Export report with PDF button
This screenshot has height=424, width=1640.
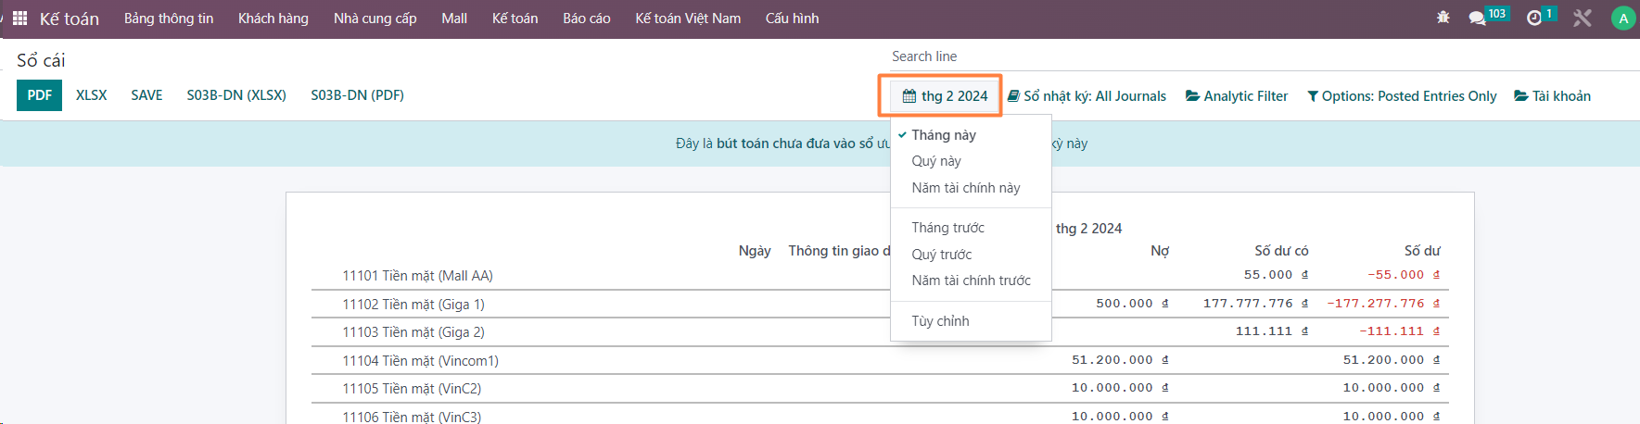(40, 95)
